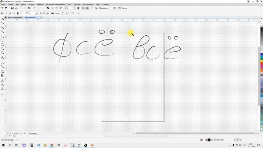
Task: Select the Smart Fill tool
Action: (x=2, y=89)
